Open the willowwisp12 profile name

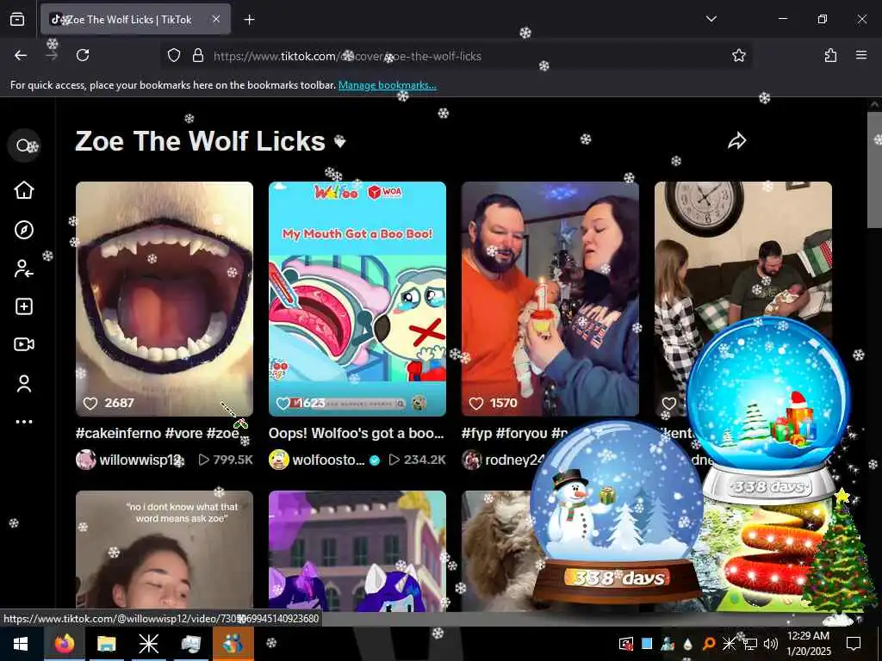coord(141,460)
